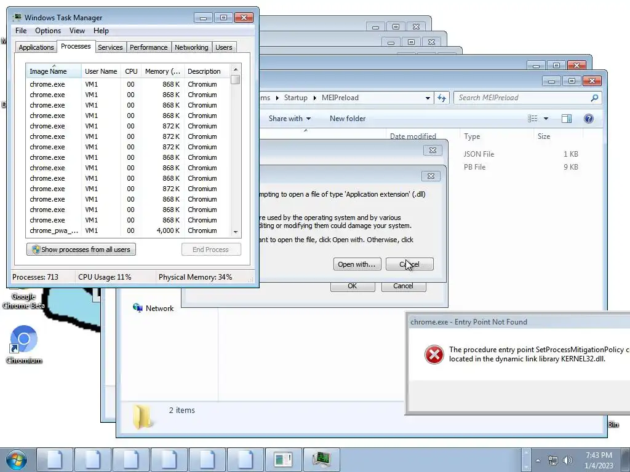This screenshot has width=630, height=472.
Task: Open the view options dropdown arrow
Action: [x=546, y=119]
